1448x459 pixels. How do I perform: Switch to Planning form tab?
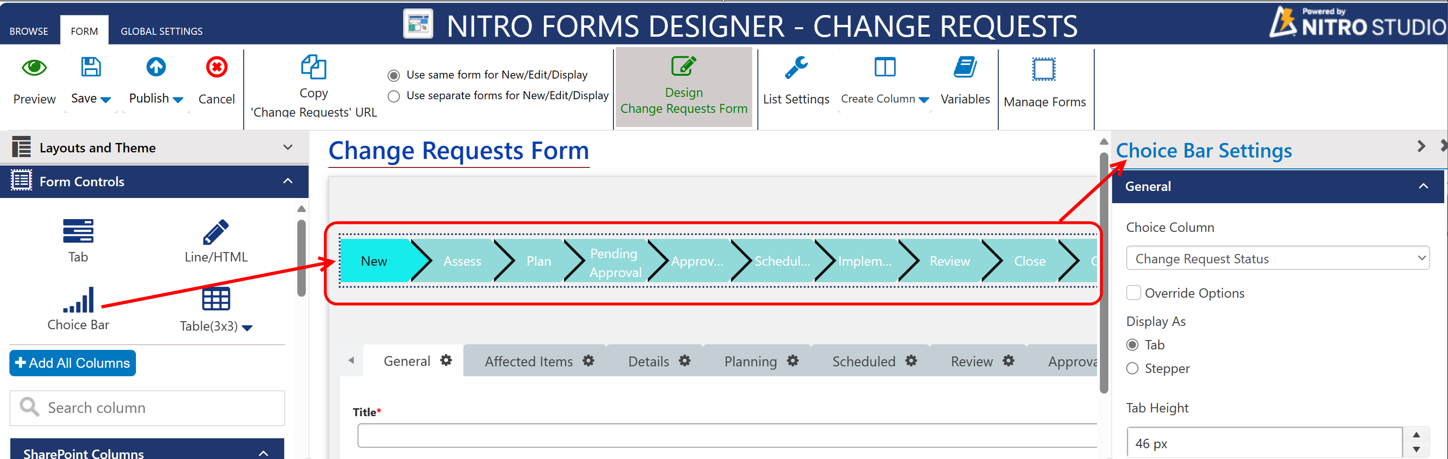pyautogui.click(x=750, y=361)
